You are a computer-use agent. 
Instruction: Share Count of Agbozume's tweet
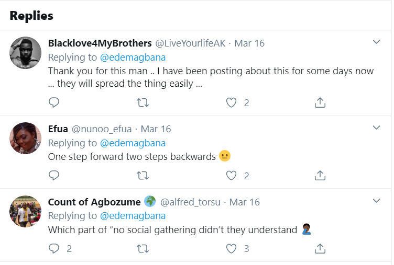pos(320,248)
